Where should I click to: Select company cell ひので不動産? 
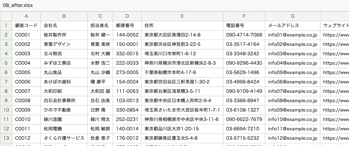coord(64,110)
